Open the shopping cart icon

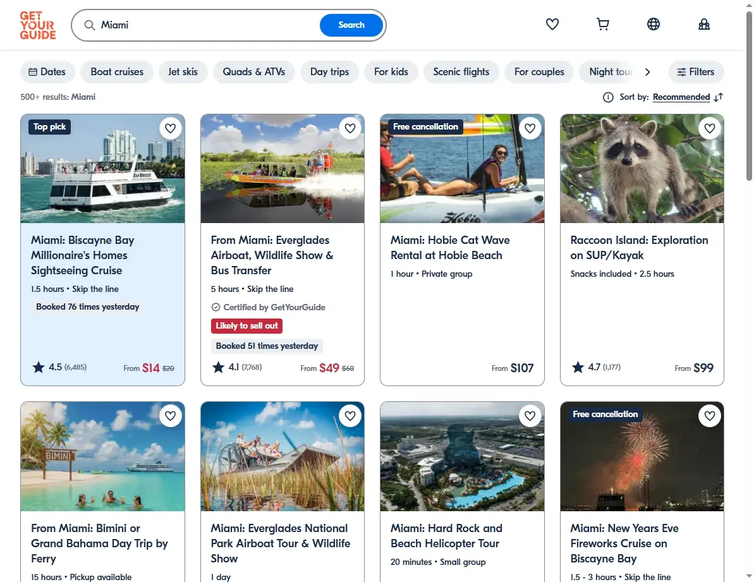point(602,24)
